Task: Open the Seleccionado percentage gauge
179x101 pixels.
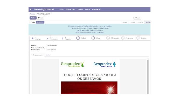Action: [108, 38]
